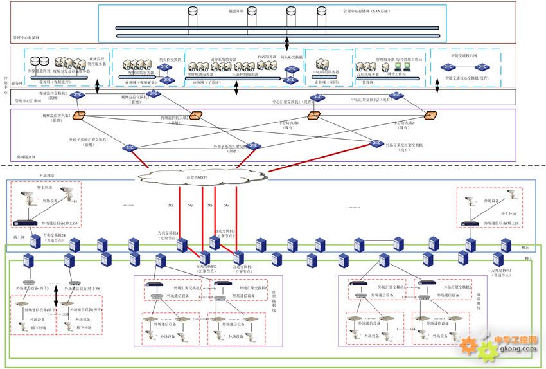Select 外场子系统汇聚交换机1 switch icon
Screen dimensions: 546x369
pyautogui.click(x=131, y=148)
